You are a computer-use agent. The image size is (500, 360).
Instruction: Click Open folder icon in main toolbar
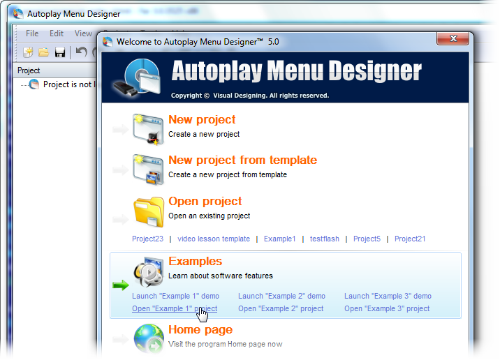coord(44,52)
